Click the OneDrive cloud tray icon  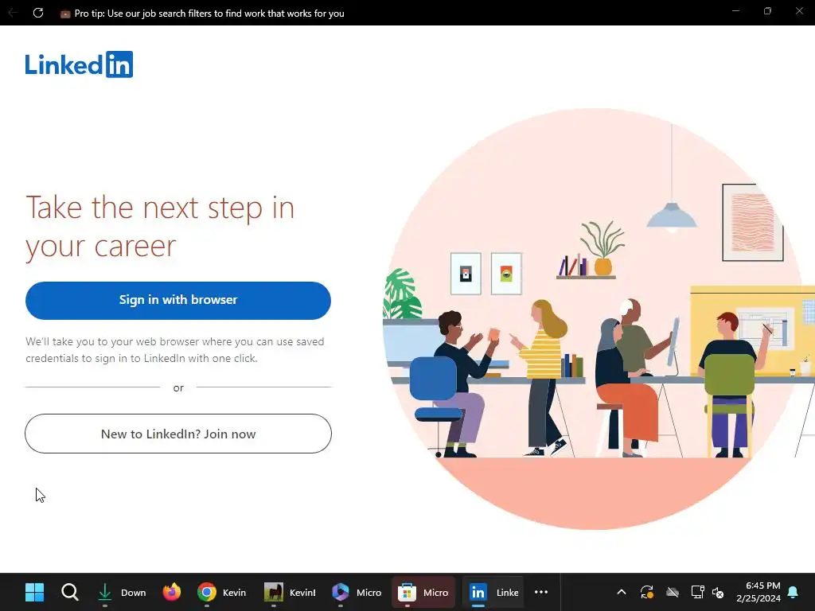pyautogui.click(x=672, y=592)
